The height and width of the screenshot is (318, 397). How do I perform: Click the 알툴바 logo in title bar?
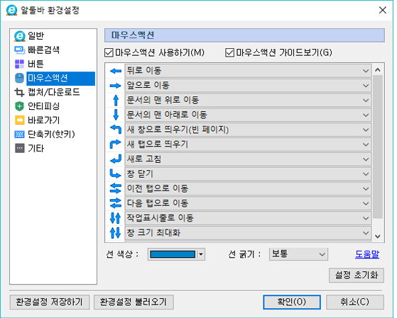[11, 11]
